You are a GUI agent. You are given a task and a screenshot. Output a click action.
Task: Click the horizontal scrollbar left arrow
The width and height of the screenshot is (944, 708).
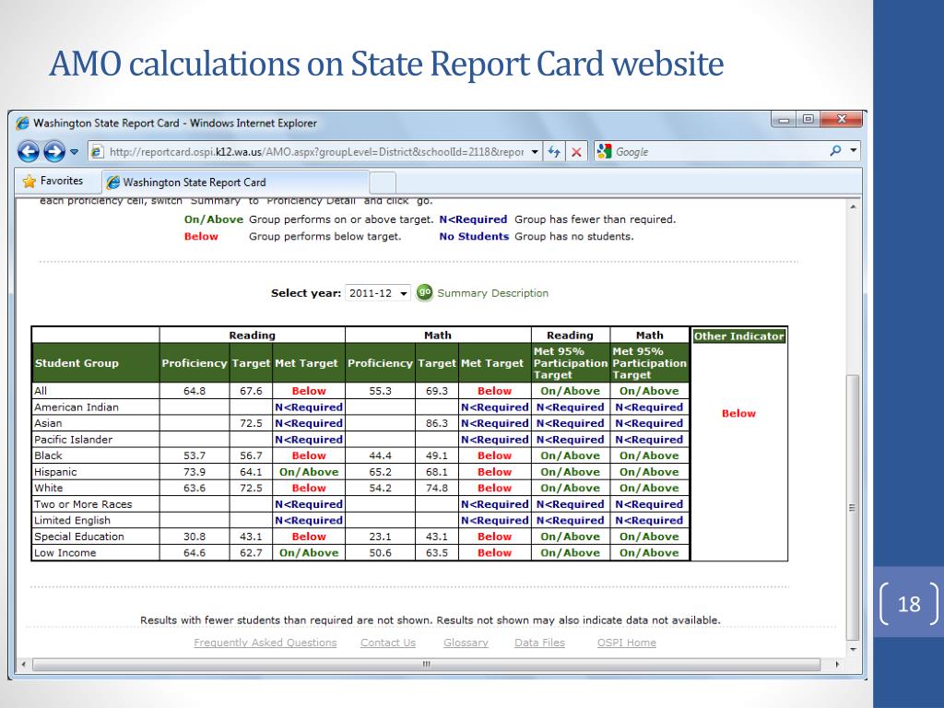pyautogui.click(x=23, y=665)
